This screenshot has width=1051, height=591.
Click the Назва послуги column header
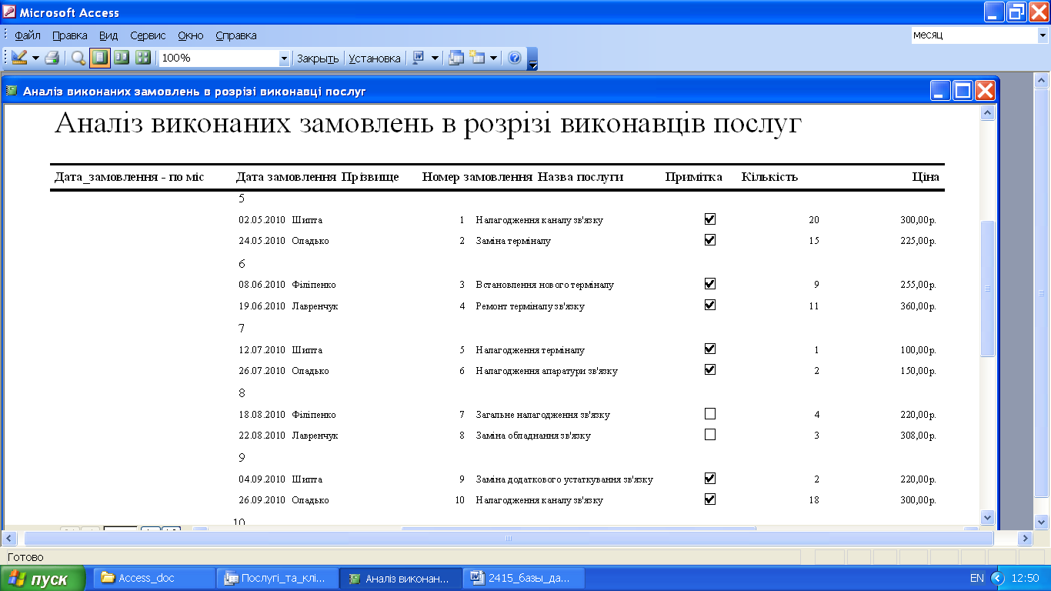point(580,177)
